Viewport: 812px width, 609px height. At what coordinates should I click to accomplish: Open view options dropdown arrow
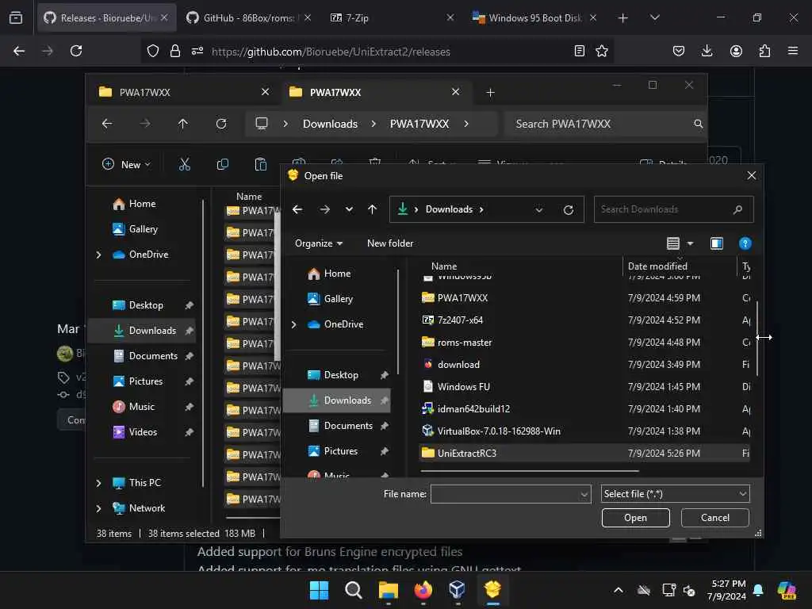tap(691, 243)
